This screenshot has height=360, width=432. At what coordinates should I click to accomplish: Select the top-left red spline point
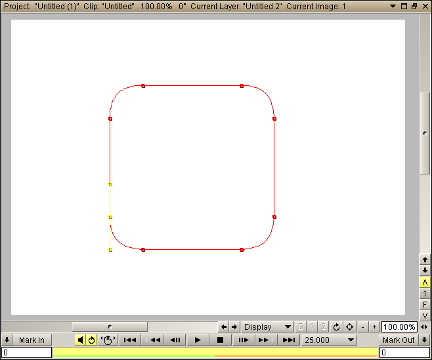point(143,86)
